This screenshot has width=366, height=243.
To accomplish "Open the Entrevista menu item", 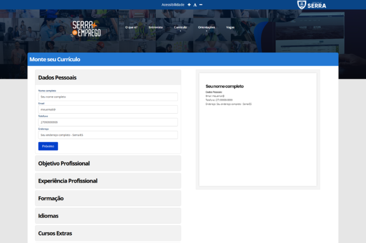I will (155, 27).
